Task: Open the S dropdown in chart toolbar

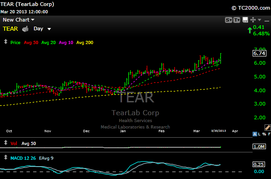Action: point(229,20)
